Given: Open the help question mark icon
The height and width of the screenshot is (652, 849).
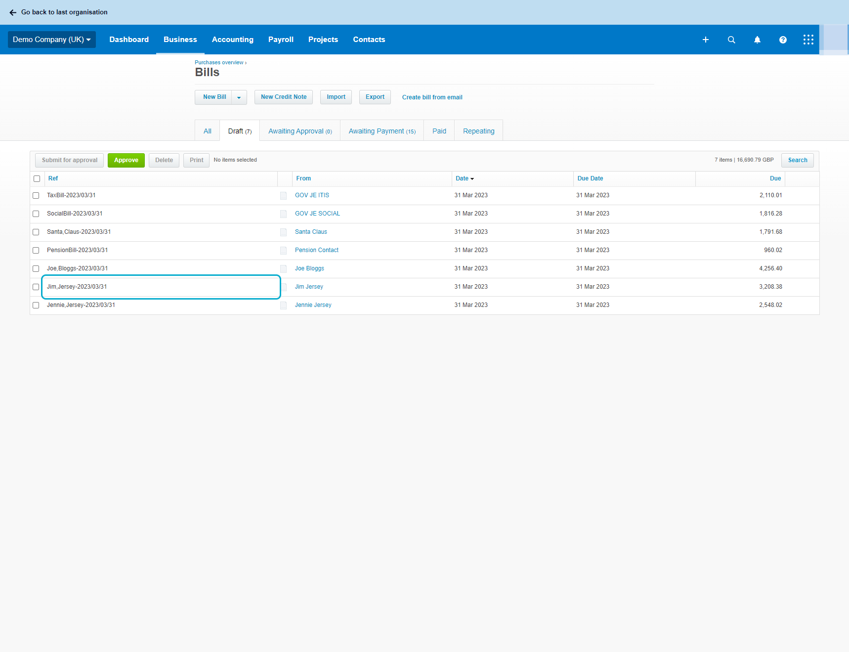Looking at the screenshot, I should [x=783, y=40].
